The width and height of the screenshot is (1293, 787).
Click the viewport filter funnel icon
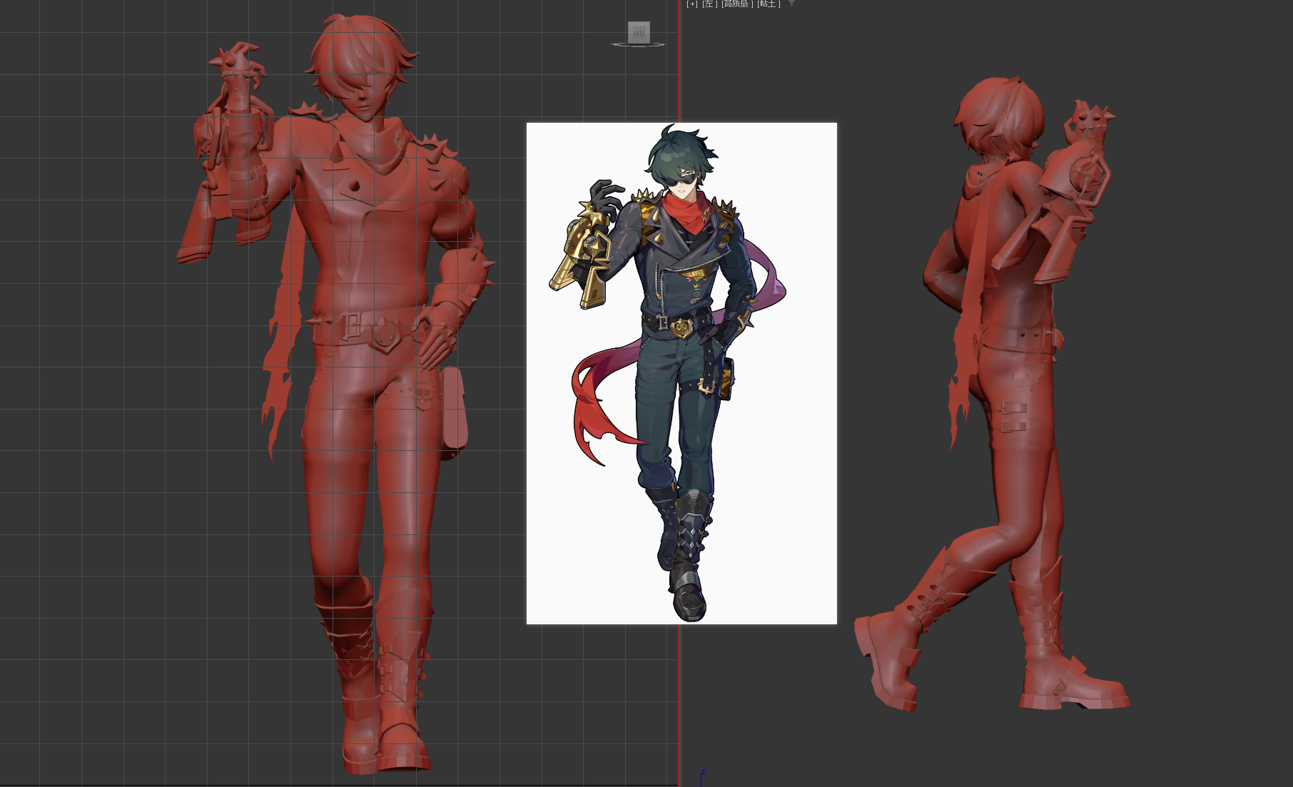coord(791,4)
